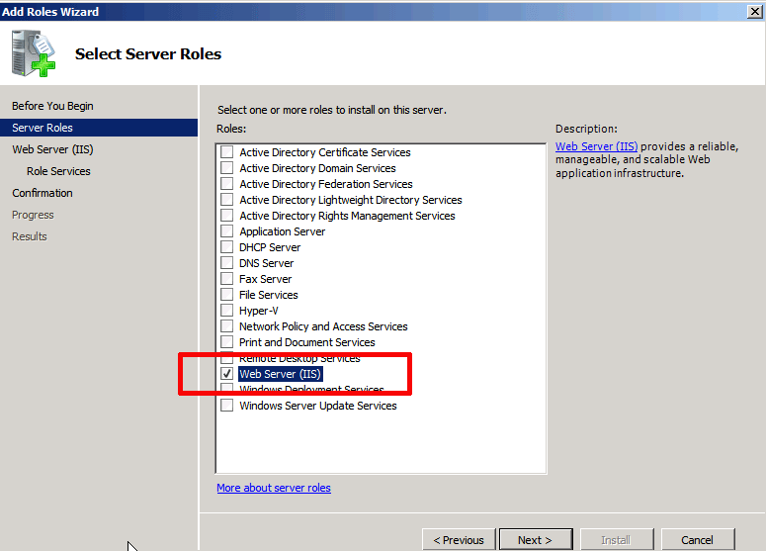The width and height of the screenshot is (766, 551).
Task: Select Print and Document Services label
Action: pyautogui.click(x=306, y=341)
